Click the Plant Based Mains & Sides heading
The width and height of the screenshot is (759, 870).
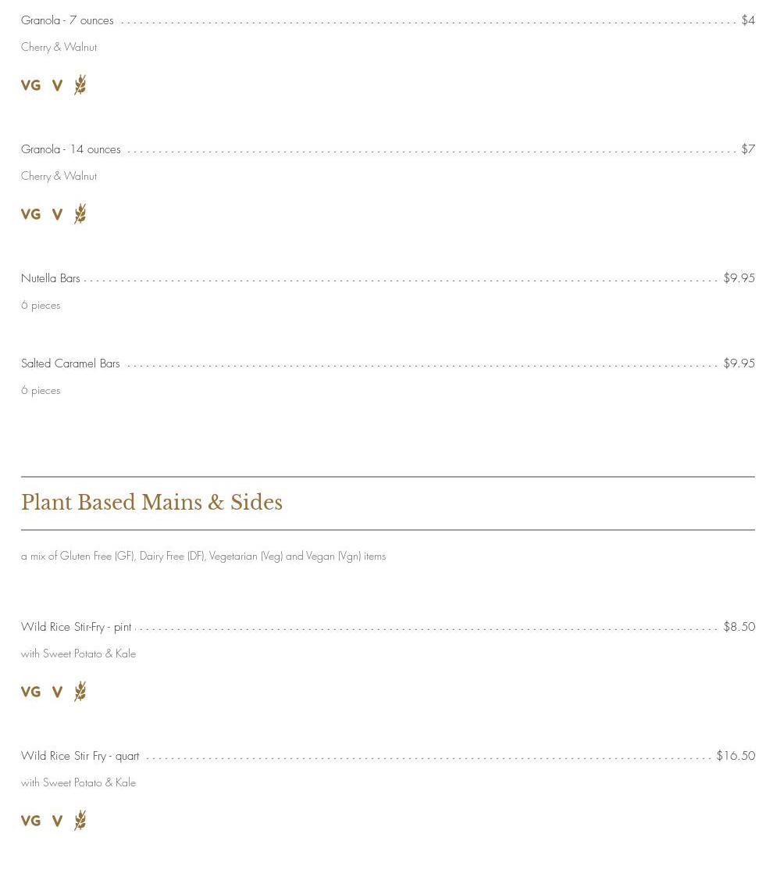pyautogui.click(x=151, y=503)
